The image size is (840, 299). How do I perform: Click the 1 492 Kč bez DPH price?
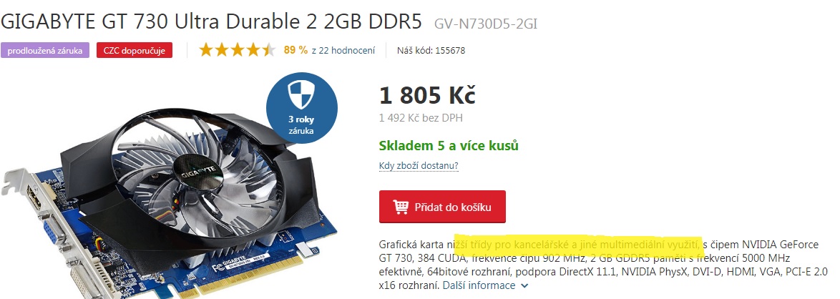coord(421,118)
